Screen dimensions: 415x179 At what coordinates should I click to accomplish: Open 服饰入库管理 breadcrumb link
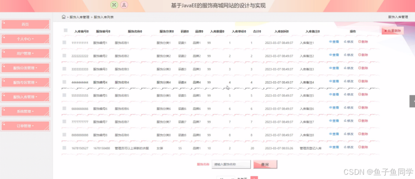click(x=79, y=17)
